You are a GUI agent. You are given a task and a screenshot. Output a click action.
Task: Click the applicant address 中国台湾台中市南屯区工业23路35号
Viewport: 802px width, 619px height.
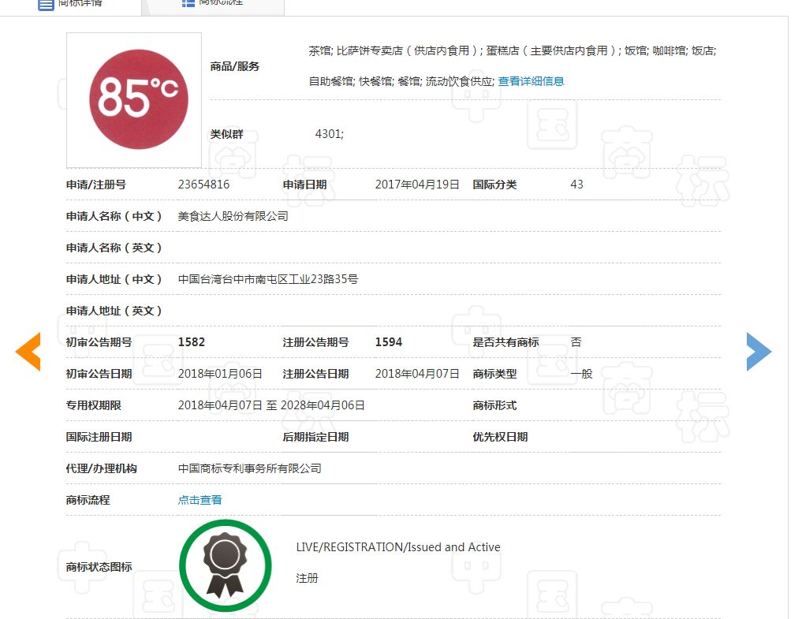pyautogui.click(x=268, y=279)
